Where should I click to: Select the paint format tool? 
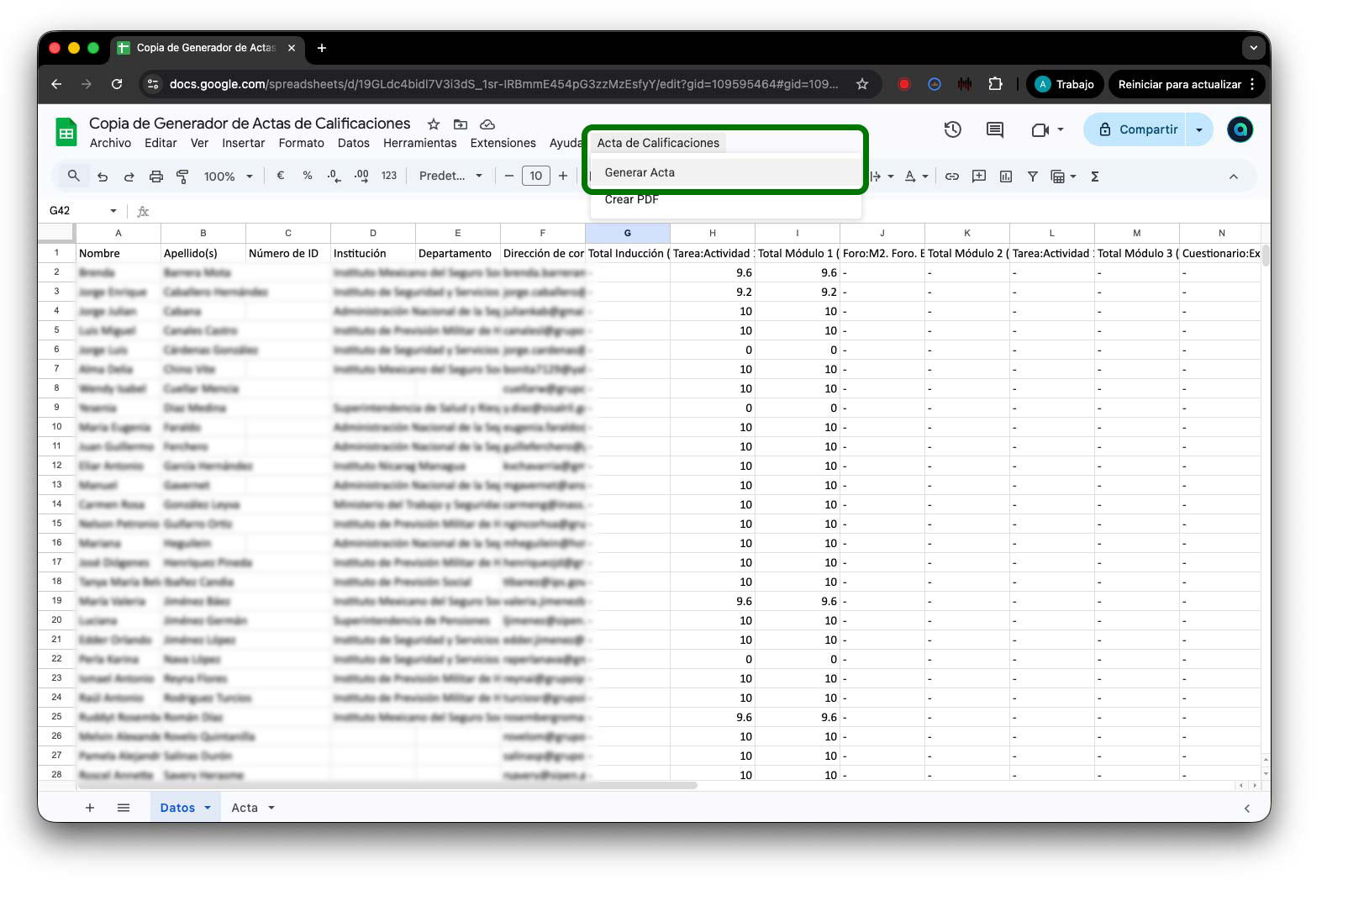click(x=182, y=177)
